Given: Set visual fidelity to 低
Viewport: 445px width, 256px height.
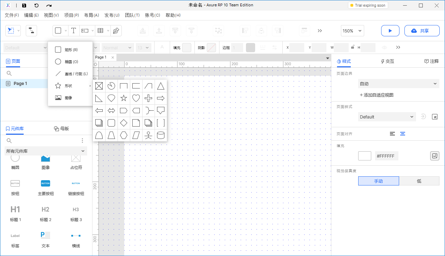Looking at the screenshot, I should point(419,181).
